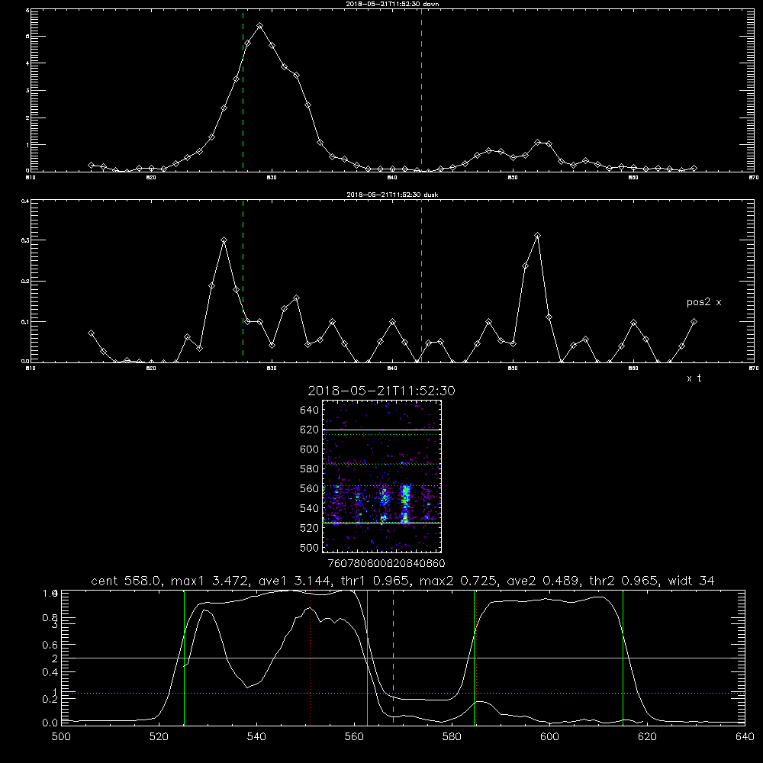Click the green vertical line near 563
763x763 pixels.
click(x=368, y=657)
